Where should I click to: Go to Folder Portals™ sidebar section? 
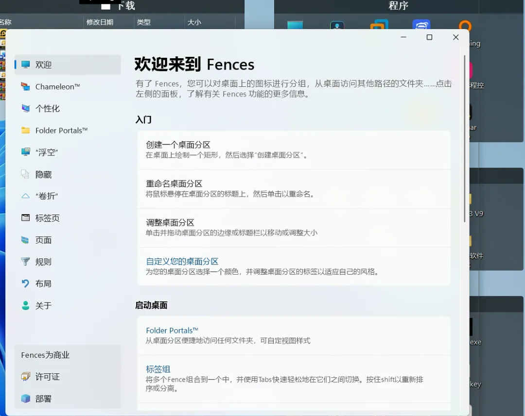tap(61, 131)
